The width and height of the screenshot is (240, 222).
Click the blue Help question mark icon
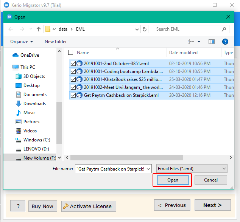click(225, 42)
